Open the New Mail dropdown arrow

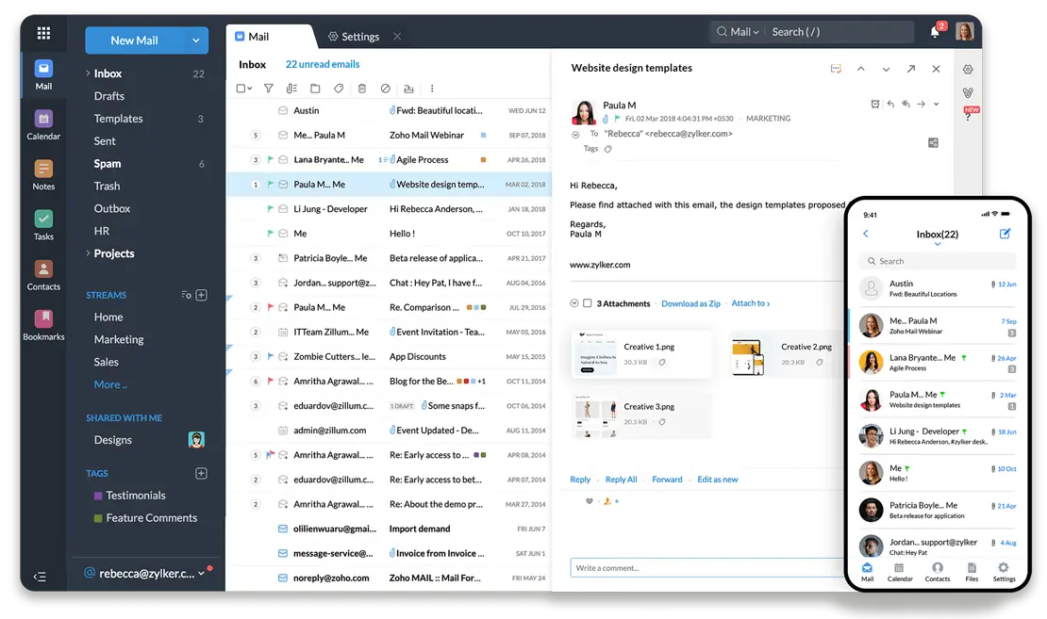[x=196, y=41]
